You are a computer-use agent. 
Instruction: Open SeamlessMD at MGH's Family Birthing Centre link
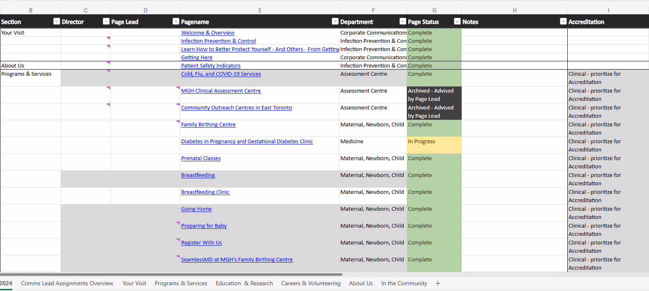point(236,259)
